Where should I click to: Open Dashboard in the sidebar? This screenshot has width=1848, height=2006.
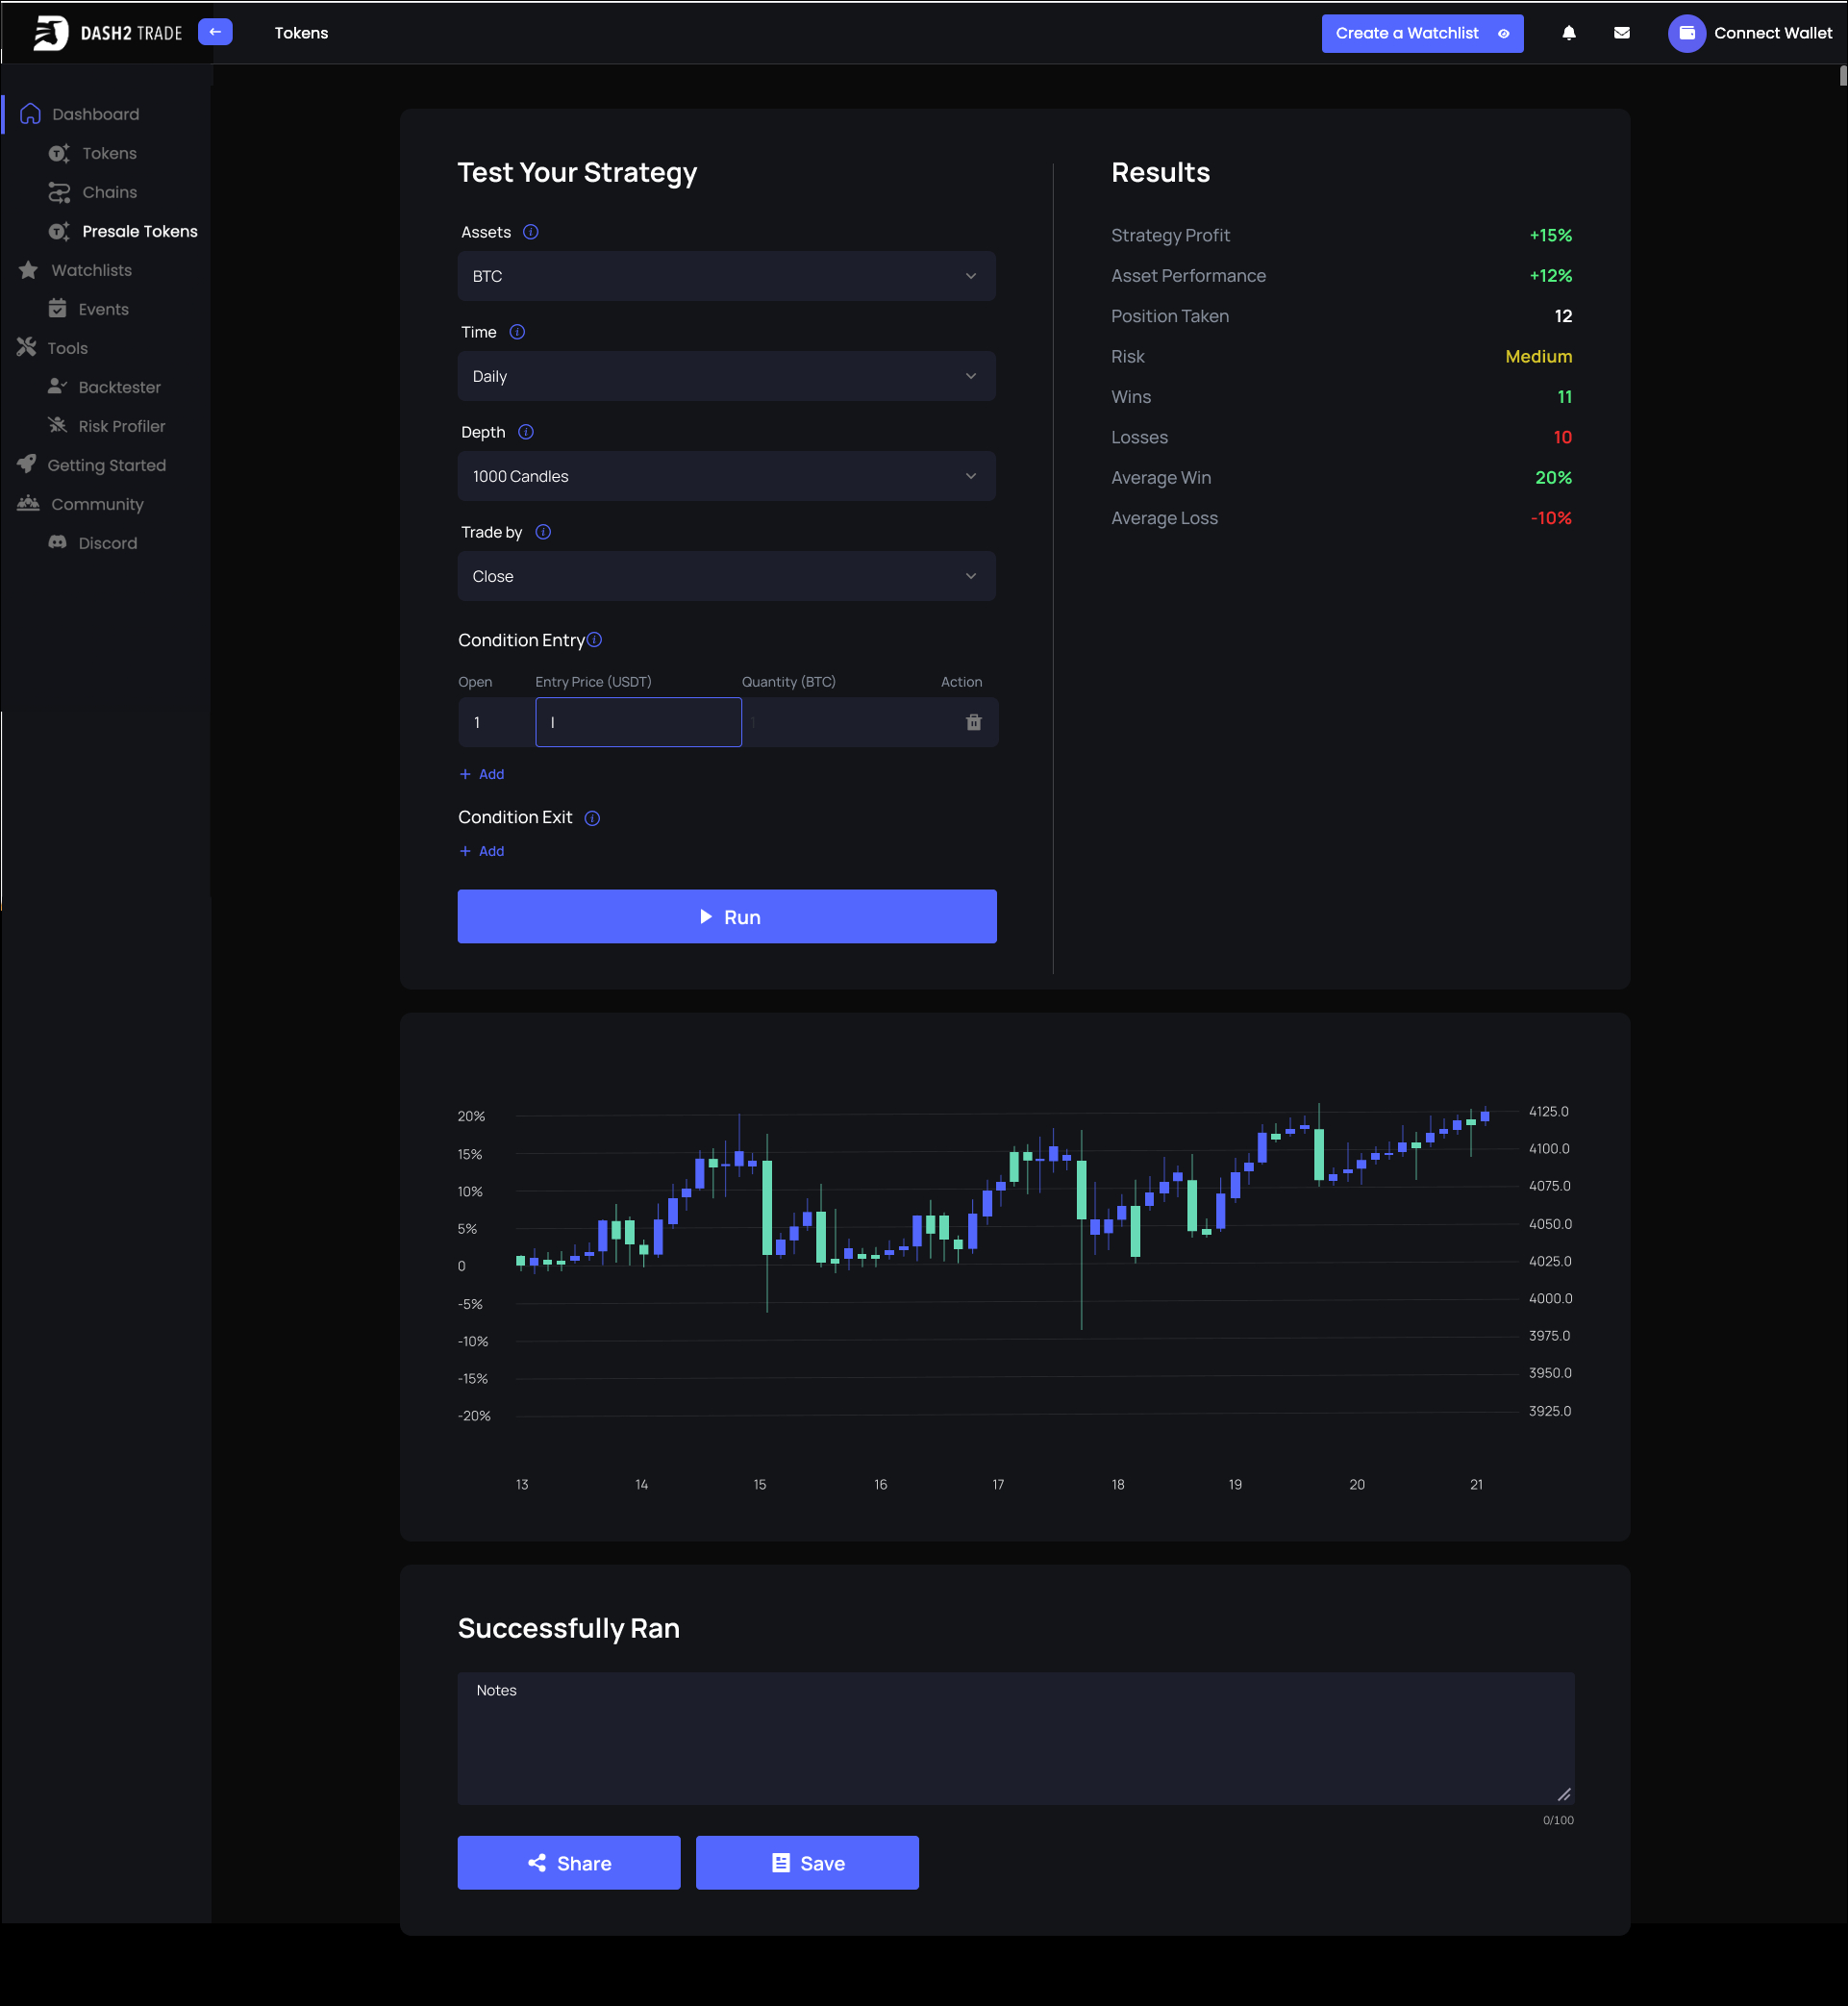pos(95,114)
